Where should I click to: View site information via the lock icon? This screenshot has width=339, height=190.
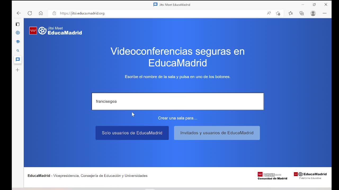click(54, 13)
